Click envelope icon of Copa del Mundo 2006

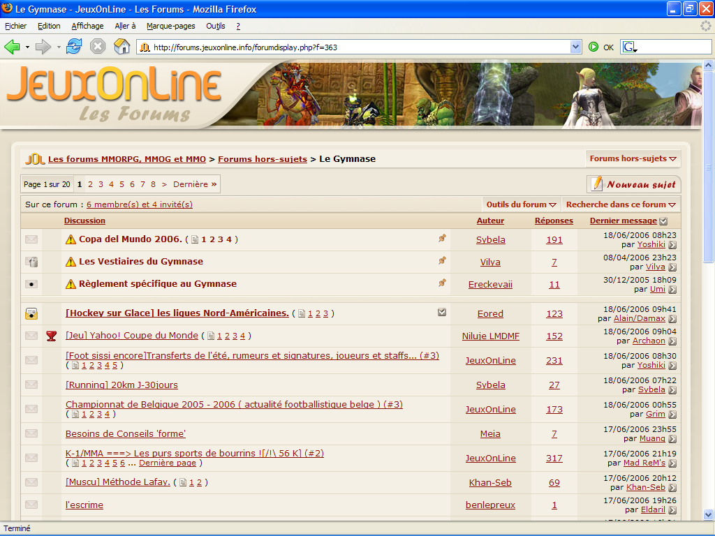31,239
